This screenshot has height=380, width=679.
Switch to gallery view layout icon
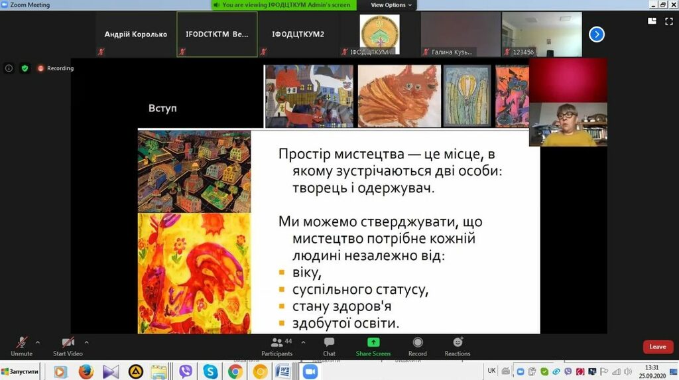tap(651, 21)
